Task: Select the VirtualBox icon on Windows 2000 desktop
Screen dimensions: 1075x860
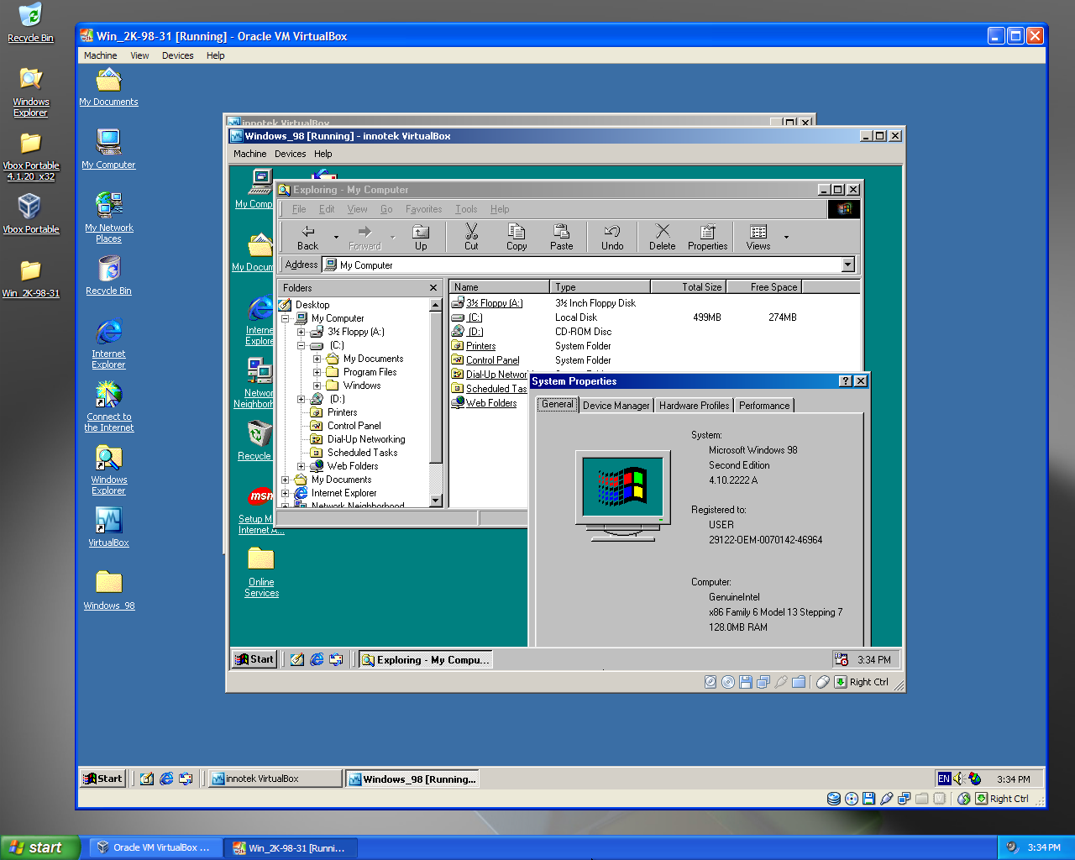Action: (x=108, y=527)
